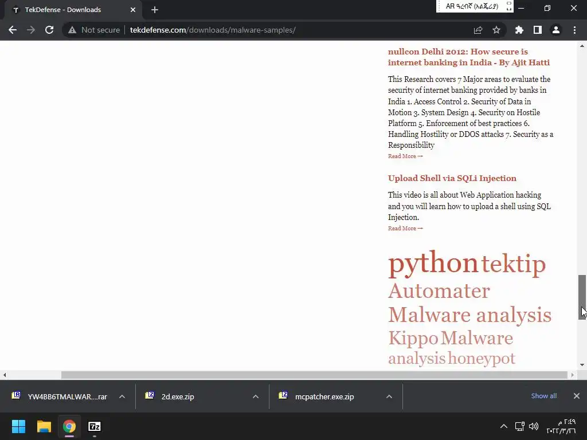Viewport: 587px width, 440px height.
Task: Open 7-Zip from the taskbar
Action: [95, 426]
